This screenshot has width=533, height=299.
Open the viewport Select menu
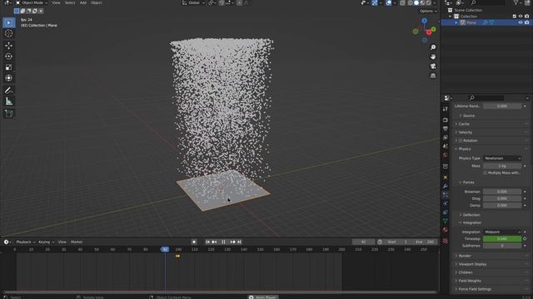click(70, 2)
